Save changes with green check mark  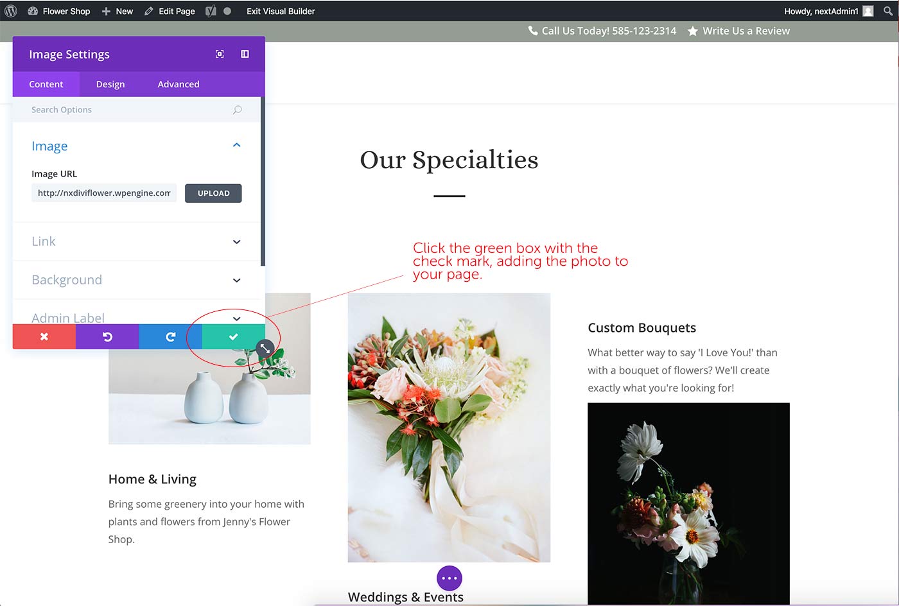[233, 336]
